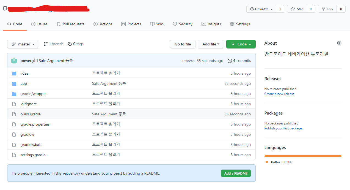Viewport: 350px width, 190px height.
Task: Click the orange Kotlin language bar
Action: [x=303, y=156]
